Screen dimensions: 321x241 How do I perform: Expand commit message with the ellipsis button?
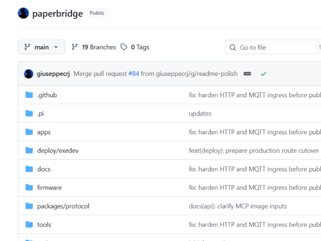(x=247, y=74)
